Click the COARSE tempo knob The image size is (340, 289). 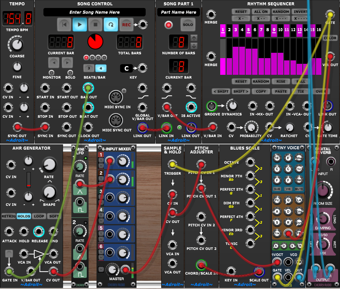point(17,44)
